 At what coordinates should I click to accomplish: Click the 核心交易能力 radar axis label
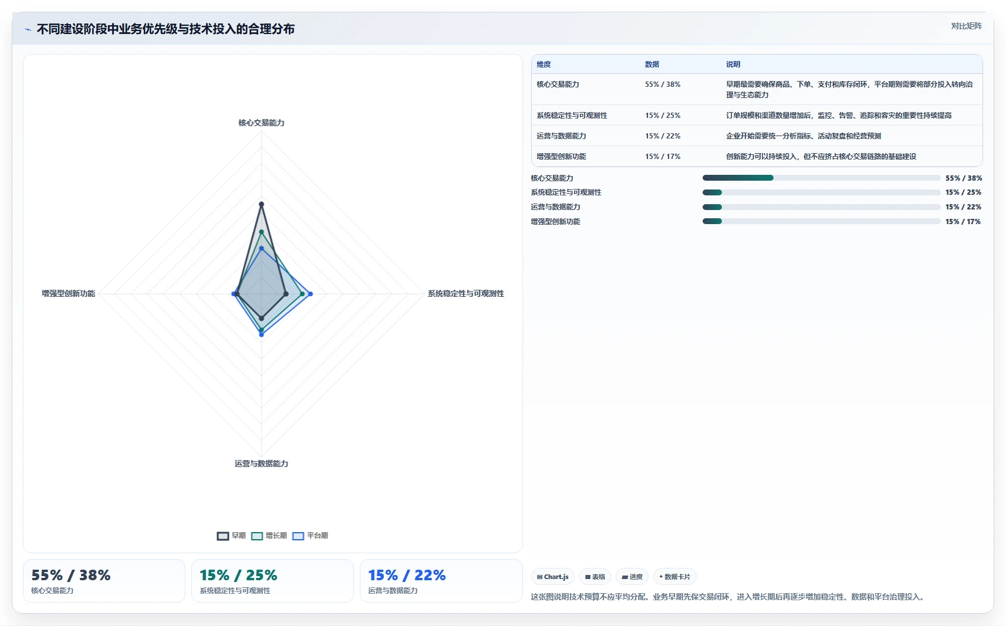coord(261,123)
